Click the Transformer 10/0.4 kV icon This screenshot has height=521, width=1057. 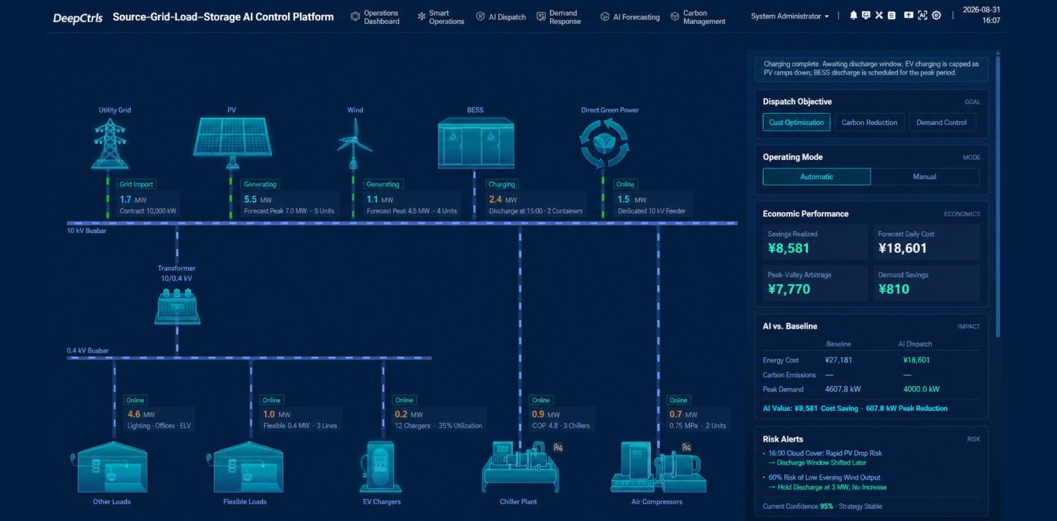click(177, 307)
